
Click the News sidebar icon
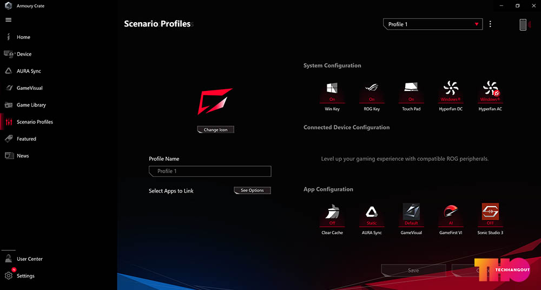(x=9, y=155)
